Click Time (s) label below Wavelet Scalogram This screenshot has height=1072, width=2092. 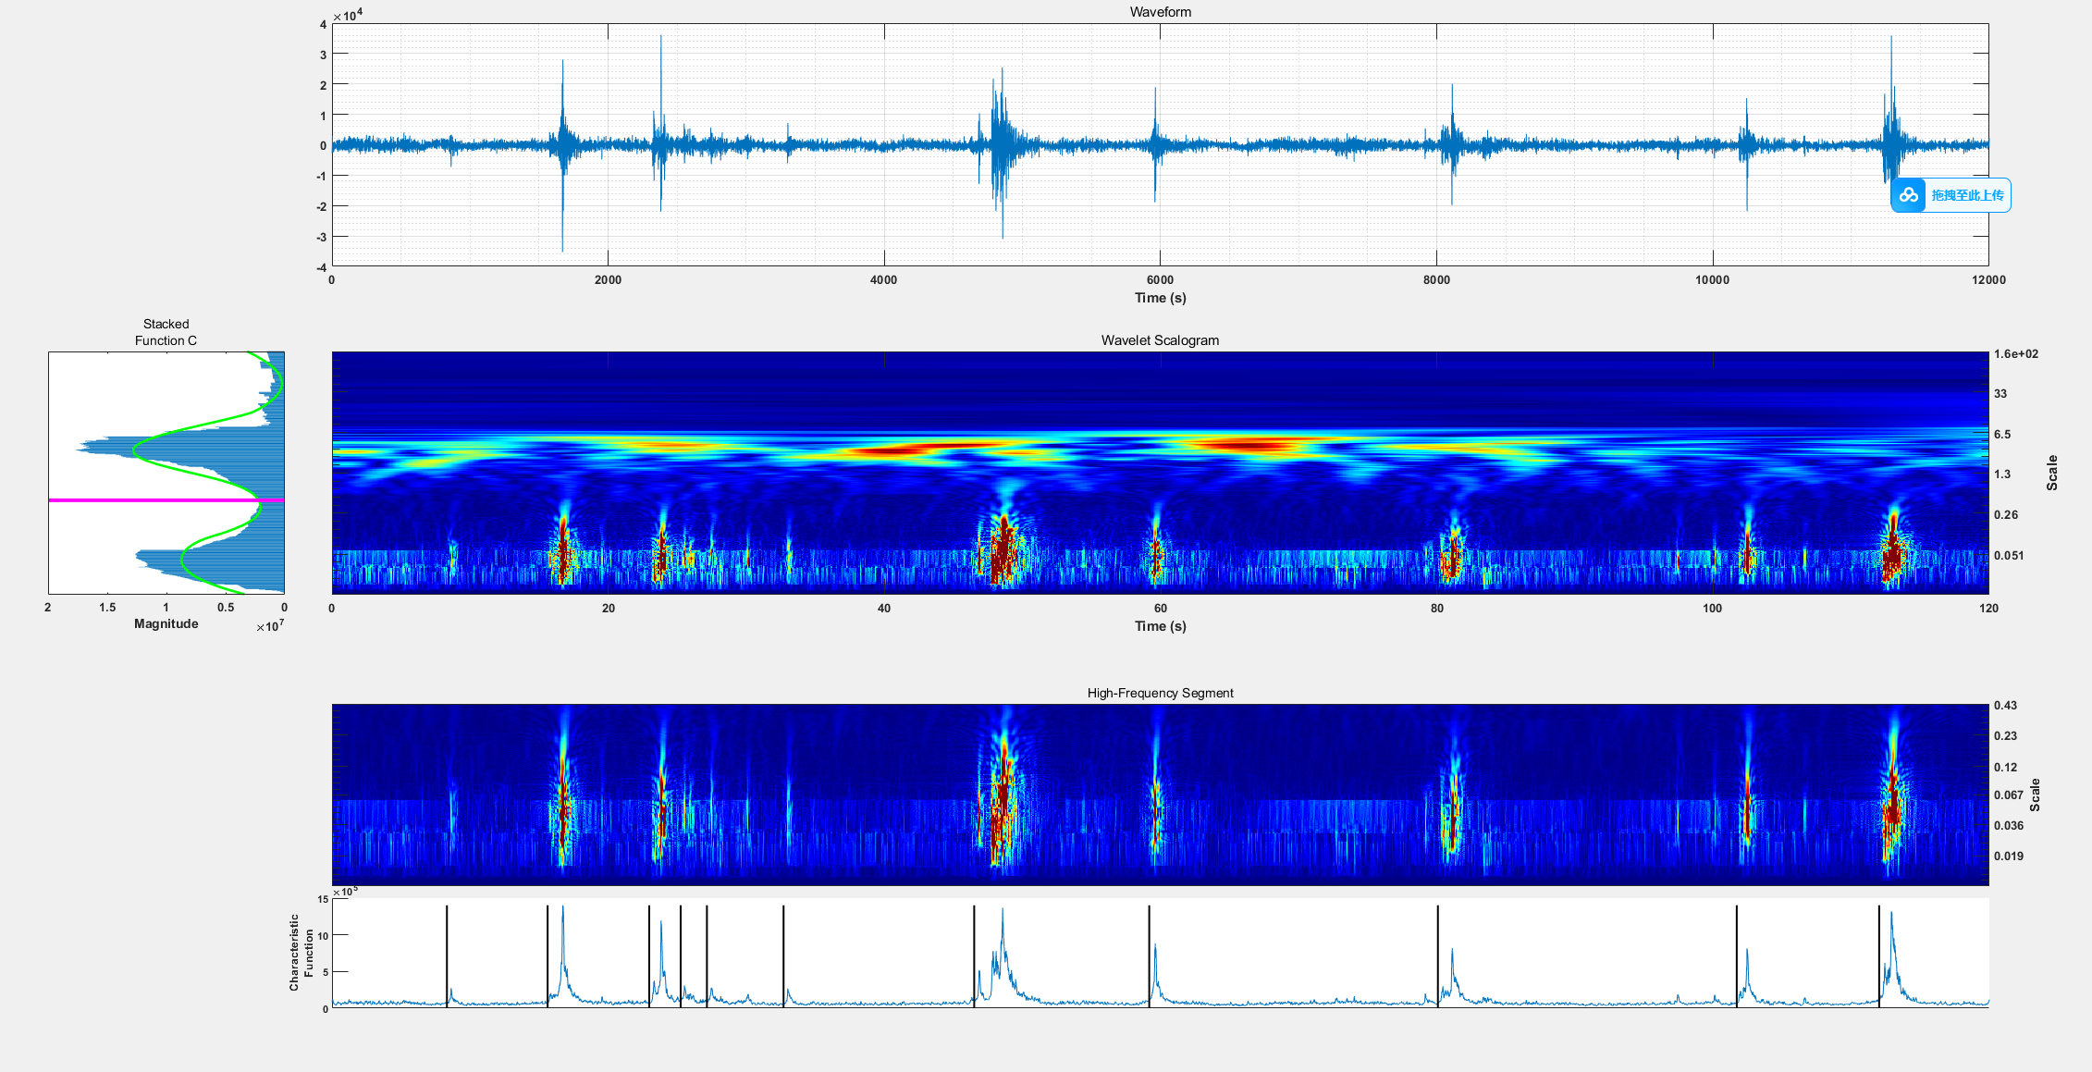click(1160, 626)
